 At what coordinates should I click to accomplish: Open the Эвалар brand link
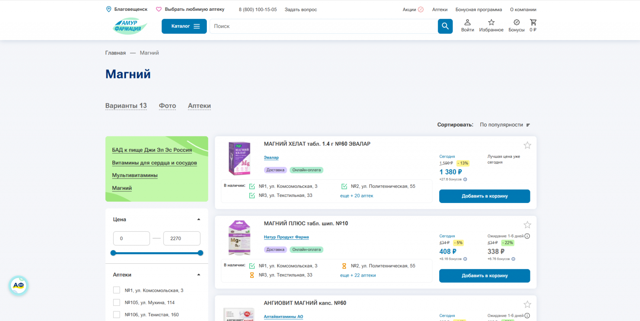click(x=271, y=158)
